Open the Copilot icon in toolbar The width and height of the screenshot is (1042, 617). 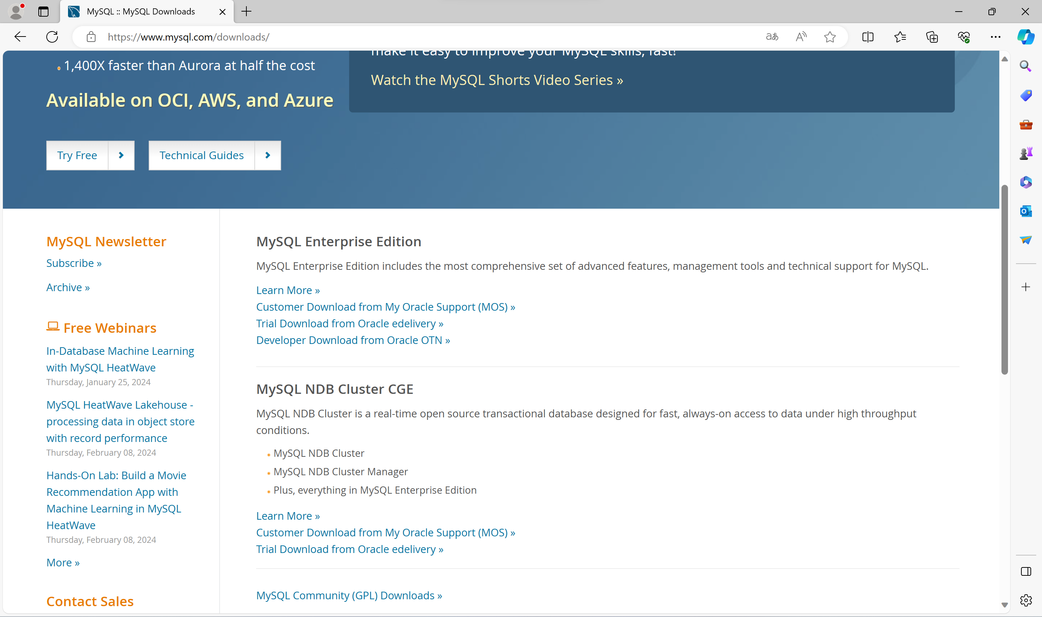click(1025, 37)
